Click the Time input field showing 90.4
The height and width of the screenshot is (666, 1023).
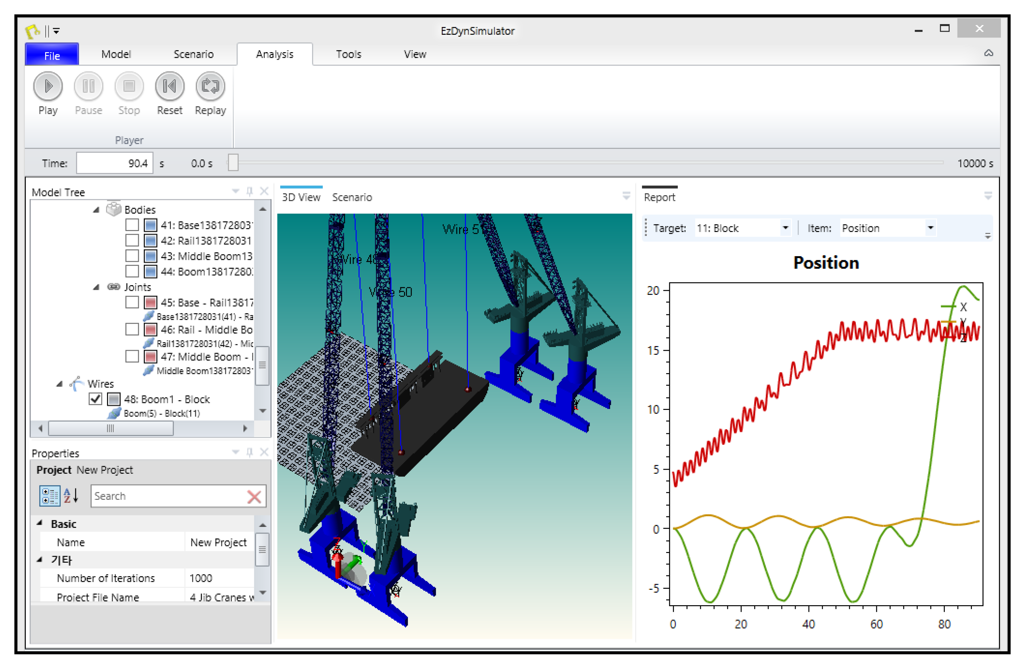click(x=115, y=163)
